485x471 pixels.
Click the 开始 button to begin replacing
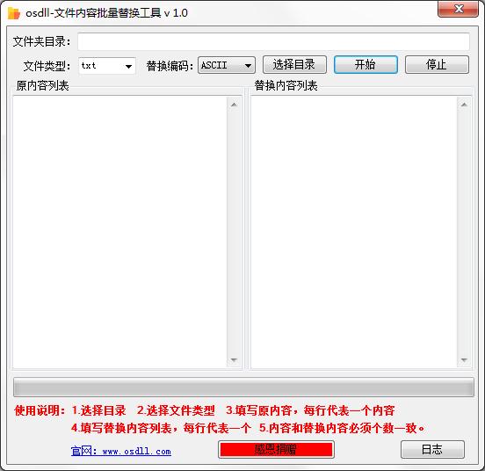(x=366, y=65)
